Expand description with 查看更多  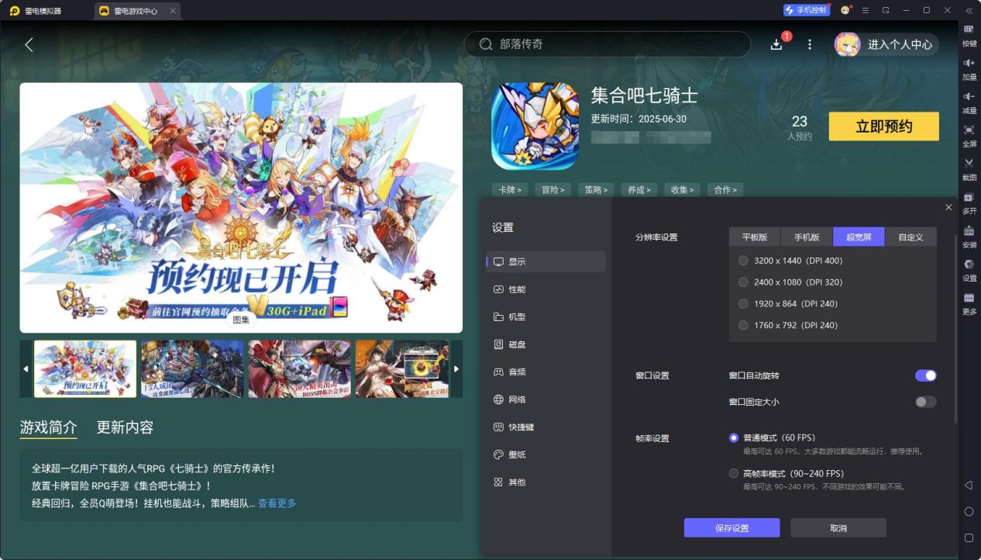(x=277, y=503)
